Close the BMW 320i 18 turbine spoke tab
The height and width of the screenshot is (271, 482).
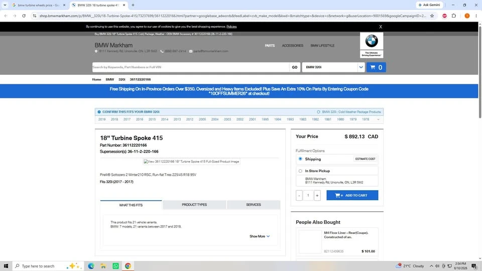tap(124, 5)
